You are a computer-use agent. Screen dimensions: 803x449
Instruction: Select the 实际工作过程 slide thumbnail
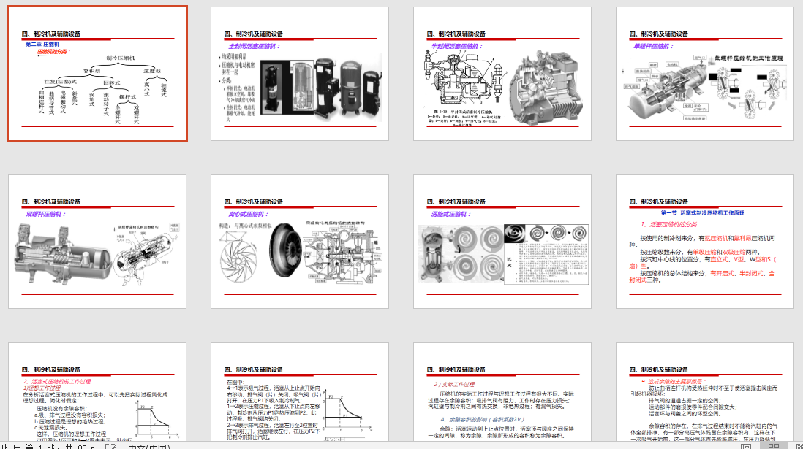tap(502, 392)
